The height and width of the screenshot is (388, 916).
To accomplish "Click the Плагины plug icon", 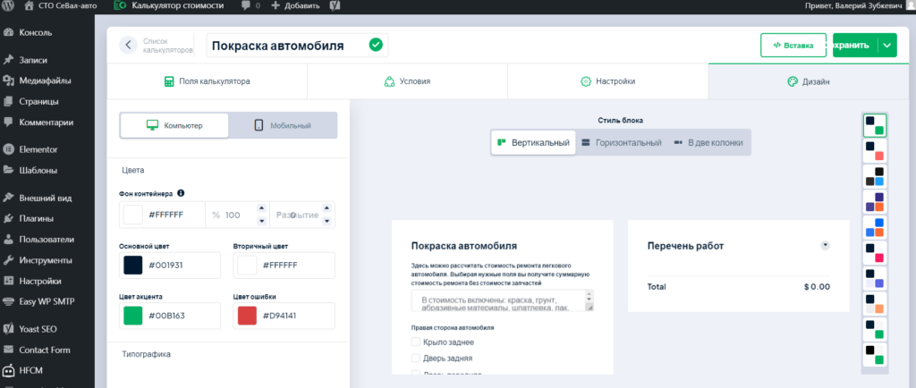I will [x=9, y=219].
